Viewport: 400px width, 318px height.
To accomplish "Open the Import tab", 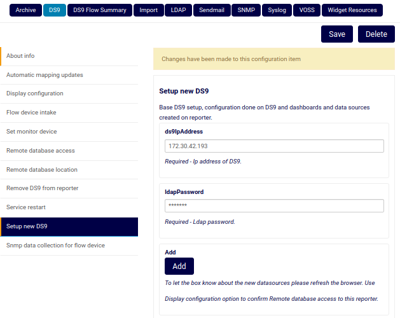I will pyautogui.click(x=148, y=10).
